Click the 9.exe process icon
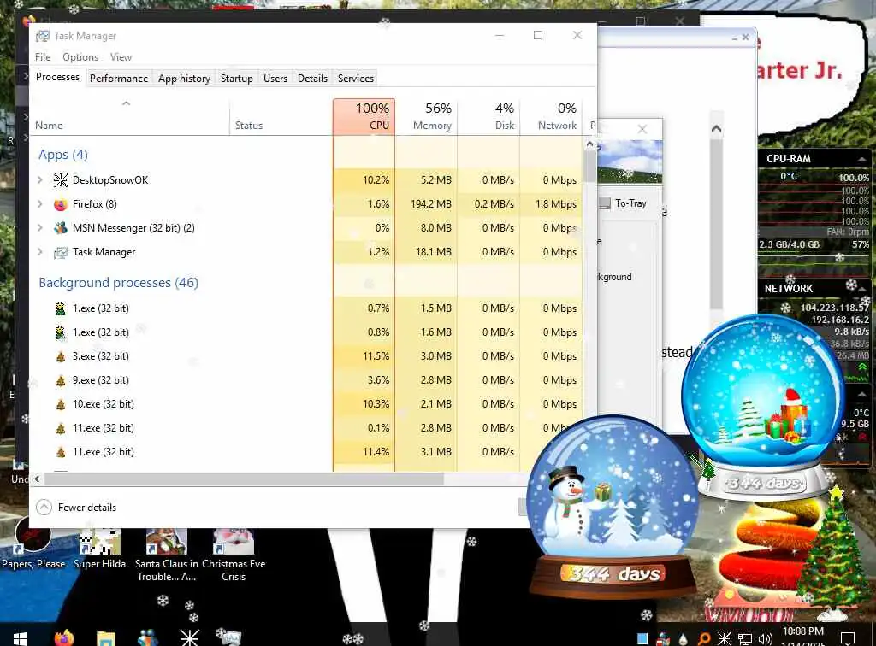Image resolution: width=876 pixels, height=646 pixels. coord(61,380)
